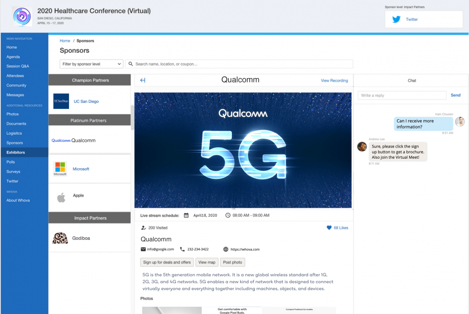469x314 pixels.
Task: Go to Session Q&A page
Action: tap(18, 66)
